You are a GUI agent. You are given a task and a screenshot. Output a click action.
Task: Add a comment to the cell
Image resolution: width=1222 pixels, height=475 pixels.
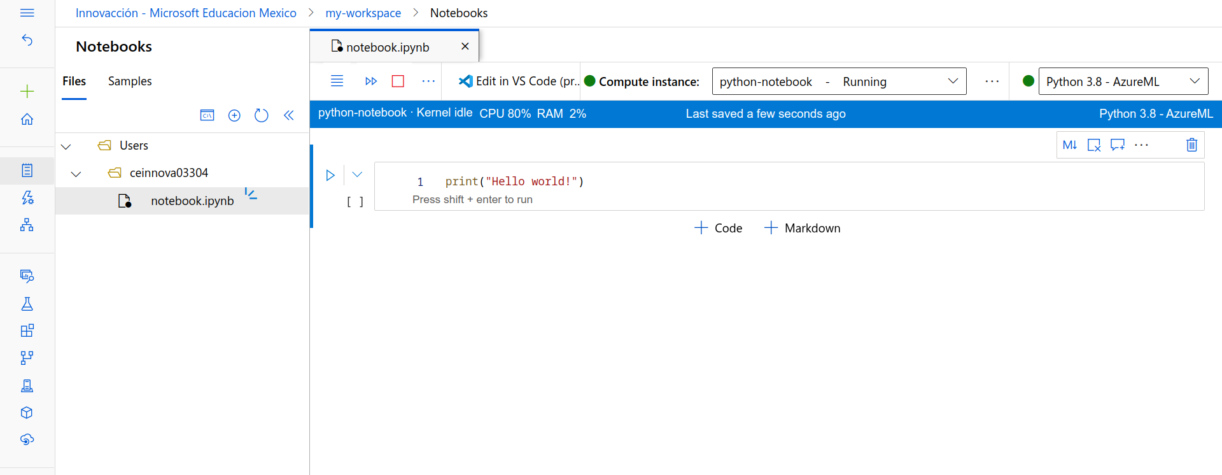pyautogui.click(x=1118, y=145)
